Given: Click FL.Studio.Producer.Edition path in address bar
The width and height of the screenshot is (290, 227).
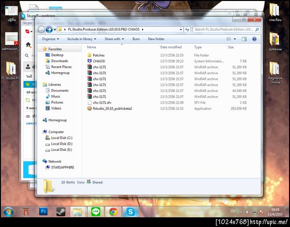Looking at the screenshot, I should [x=103, y=29].
